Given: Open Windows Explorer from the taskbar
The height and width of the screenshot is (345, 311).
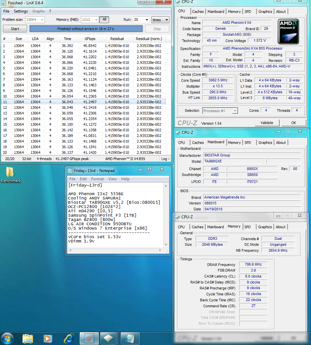Looking at the screenshot, I should point(28,338).
